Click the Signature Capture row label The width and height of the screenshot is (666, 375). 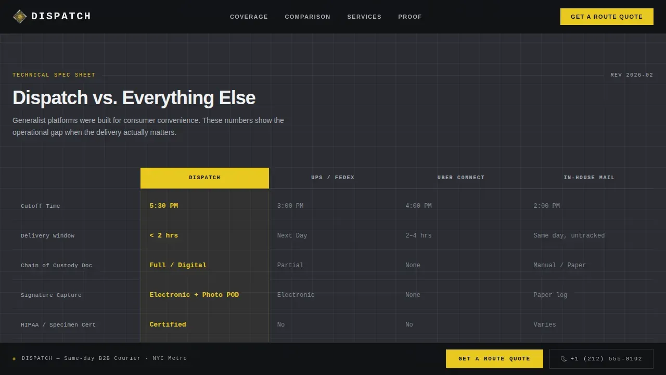pos(51,295)
